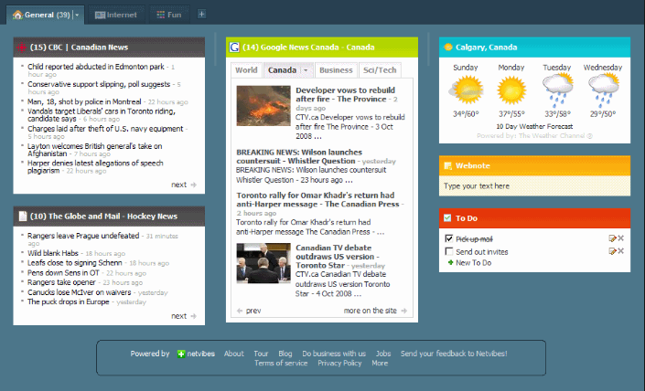
Task: Open the Jobs footer link
Action: [383, 354]
